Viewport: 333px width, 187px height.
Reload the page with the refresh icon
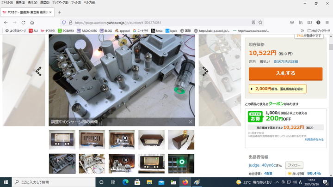point(22,22)
